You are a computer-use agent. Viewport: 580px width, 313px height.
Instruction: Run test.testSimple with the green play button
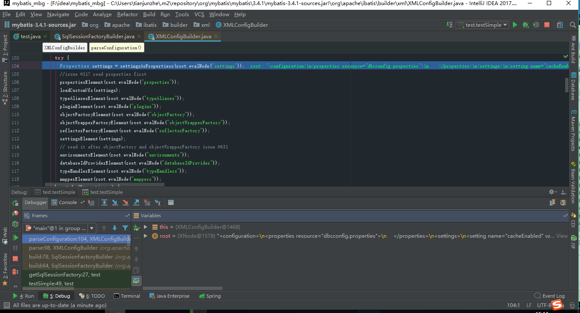pos(515,25)
